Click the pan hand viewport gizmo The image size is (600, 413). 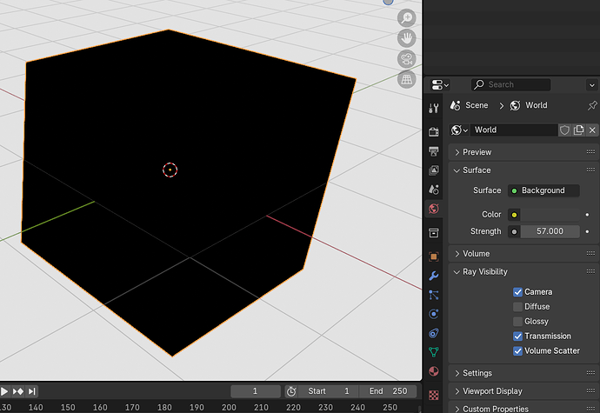406,38
